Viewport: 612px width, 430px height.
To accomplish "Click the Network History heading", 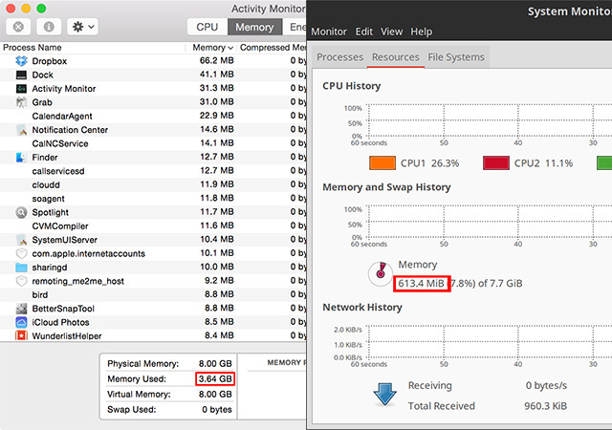I will [x=362, y=308].
